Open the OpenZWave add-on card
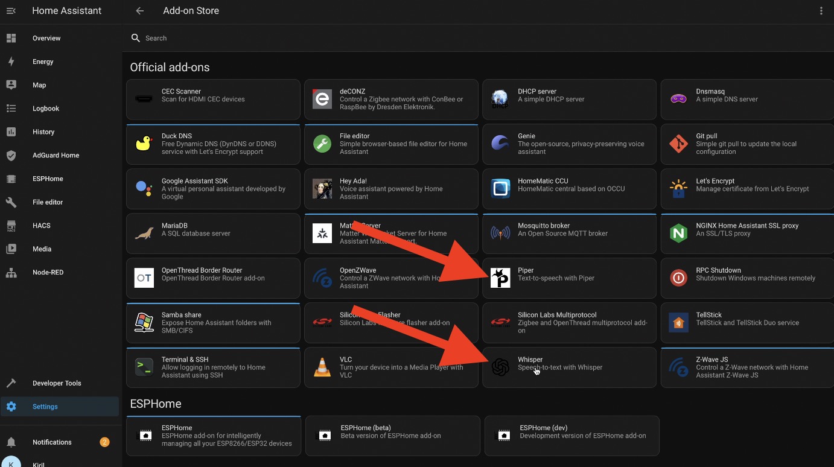 [x=391, y=278]
